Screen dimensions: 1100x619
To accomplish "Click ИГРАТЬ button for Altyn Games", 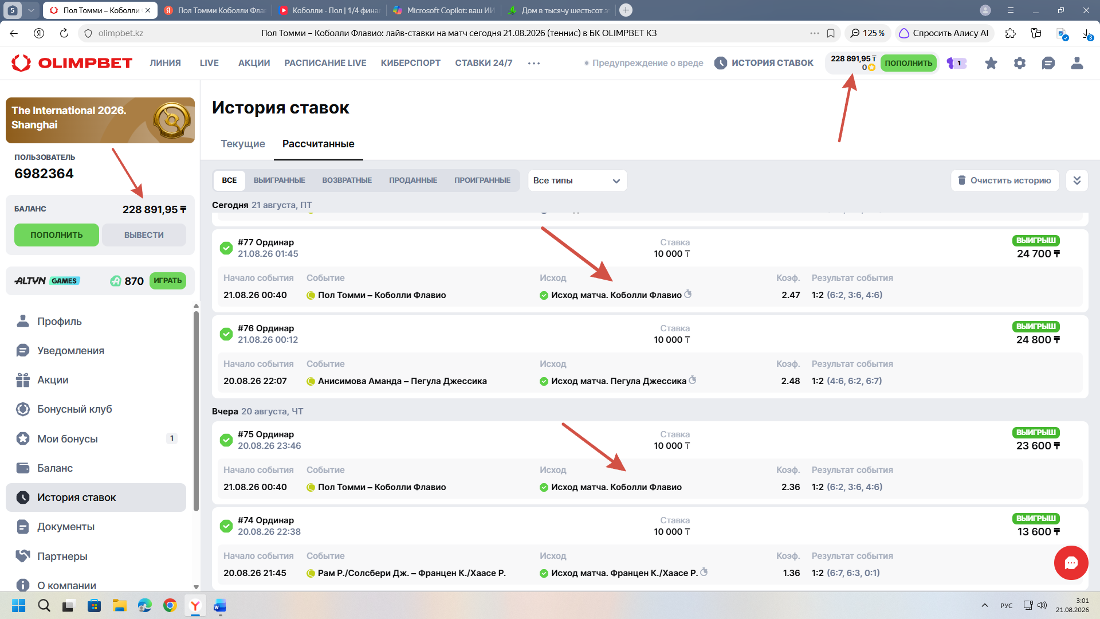I will pos(168,281).
